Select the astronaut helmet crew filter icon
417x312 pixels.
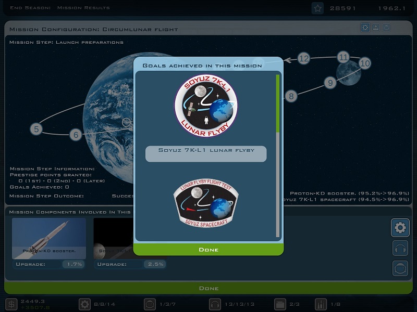coord(400,268)
